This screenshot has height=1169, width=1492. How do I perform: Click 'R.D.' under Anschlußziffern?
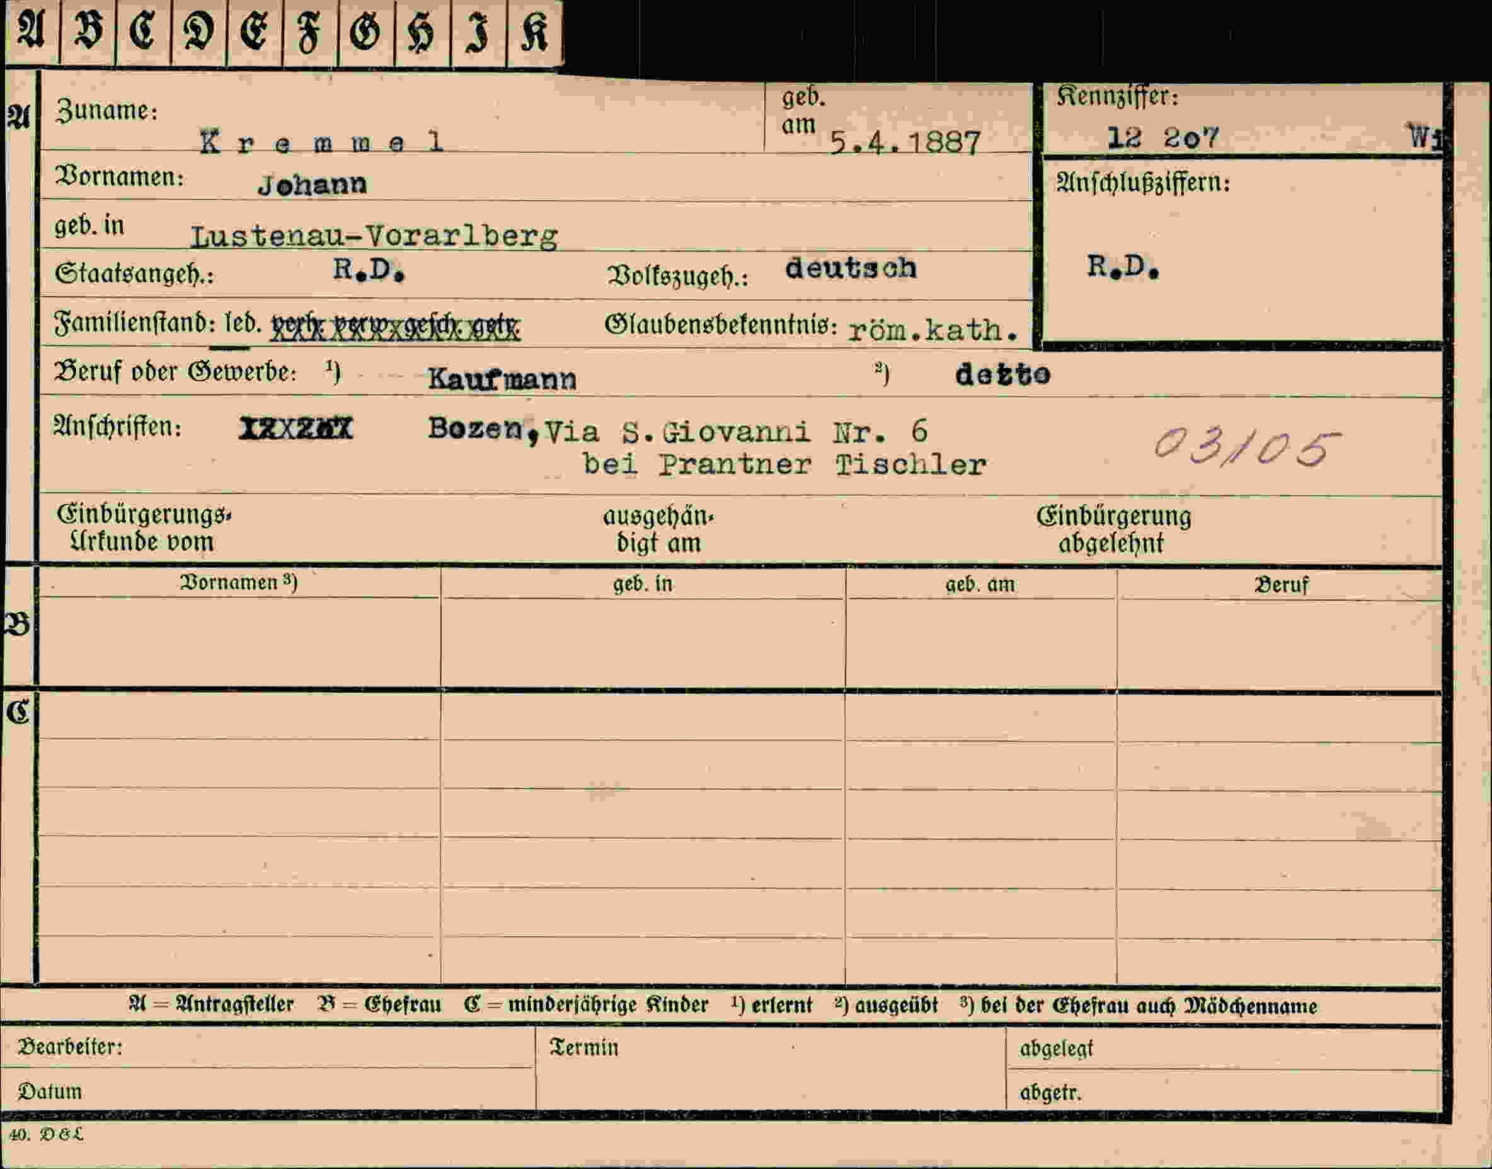coord(1124,266)
